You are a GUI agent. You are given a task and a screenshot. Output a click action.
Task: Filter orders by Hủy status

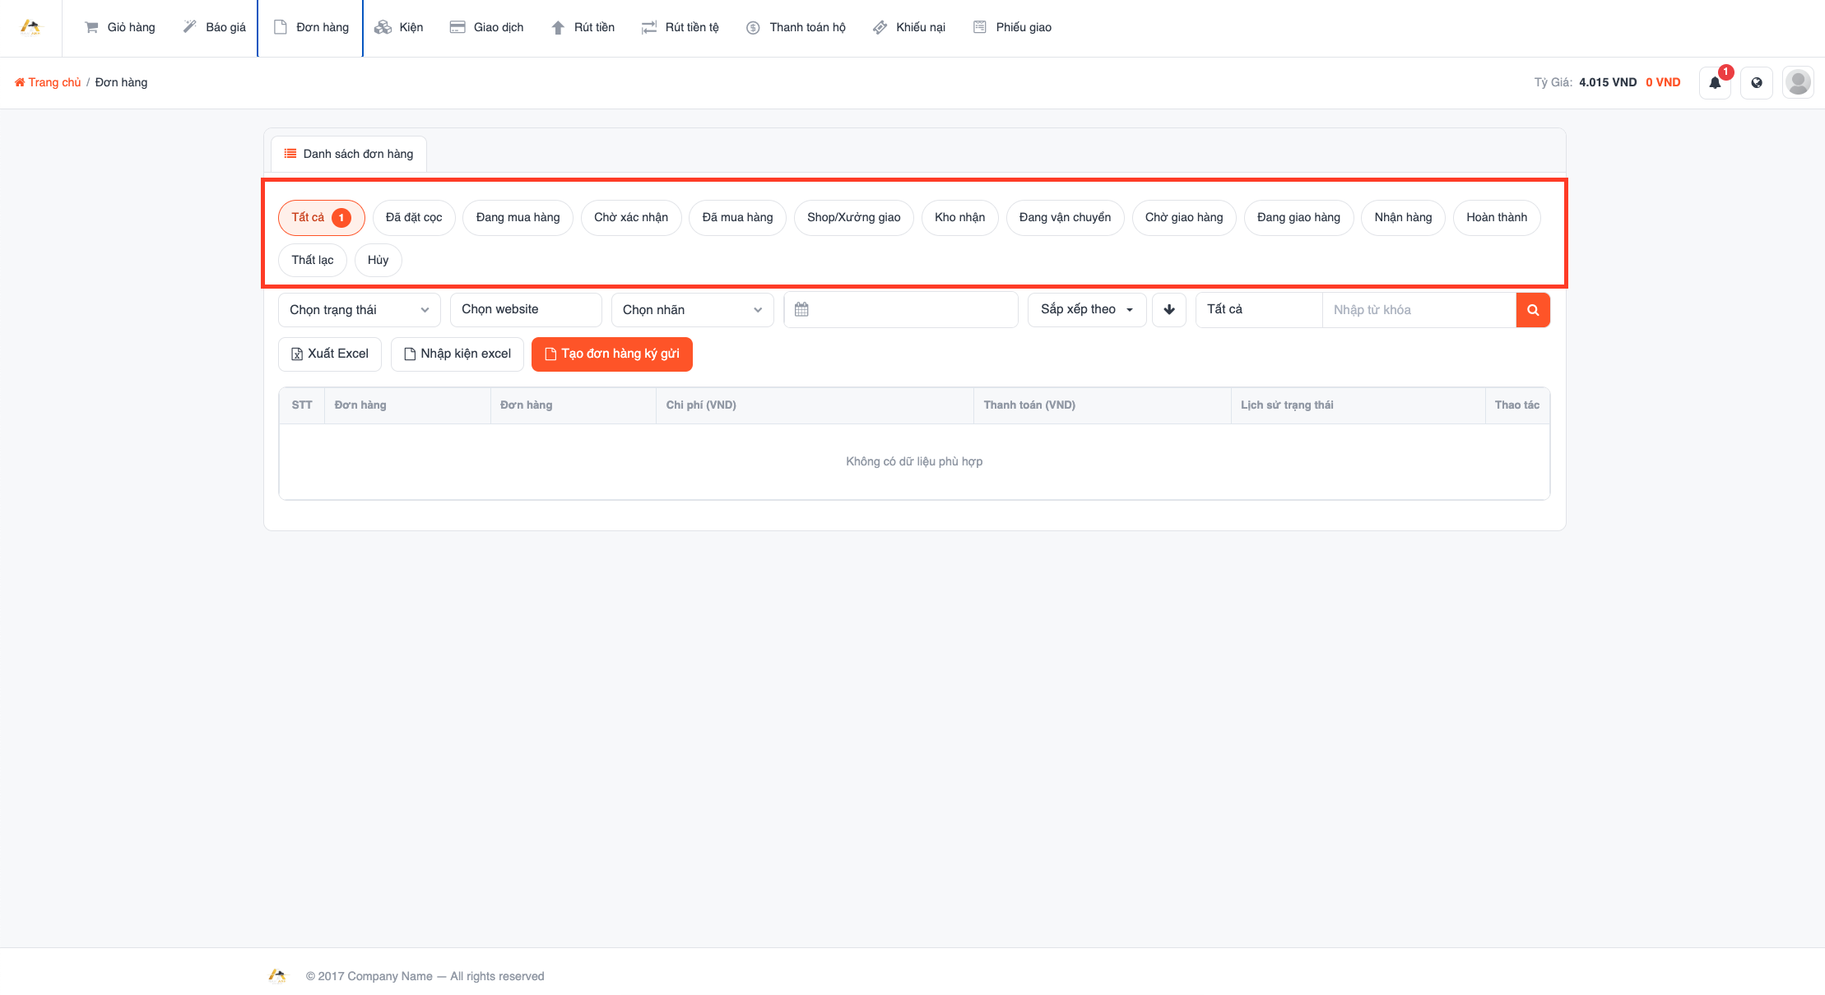coord(378,261)
